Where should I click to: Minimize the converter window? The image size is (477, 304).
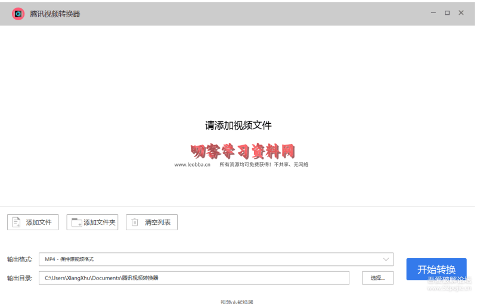[x=433, y=12]
